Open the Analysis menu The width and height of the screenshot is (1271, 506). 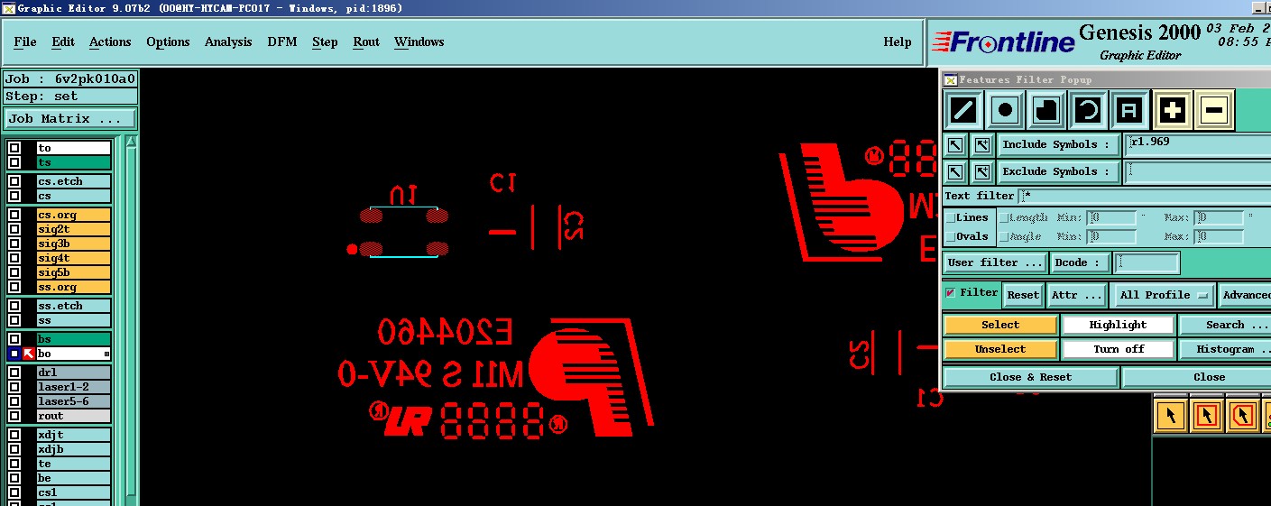click(228, 41)
